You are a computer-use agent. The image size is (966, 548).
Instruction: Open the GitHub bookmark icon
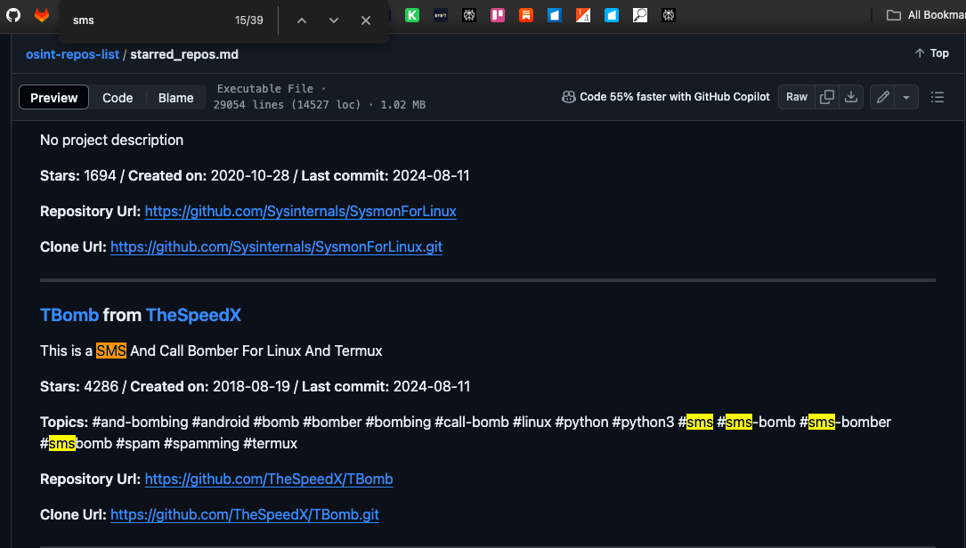pos(13,15)
